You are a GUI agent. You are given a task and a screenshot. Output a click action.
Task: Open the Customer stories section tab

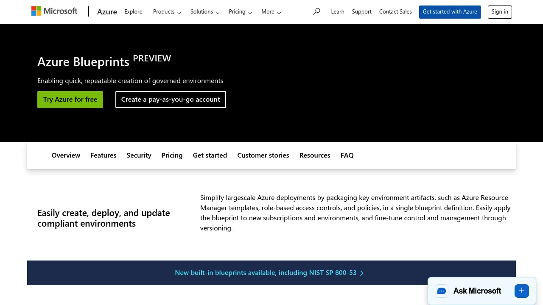coord(263,155)
